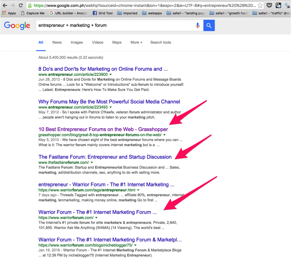
Task: Expand arrow next to https://www.warriorforum.com/ URL
Action: (x=96, y=218)
